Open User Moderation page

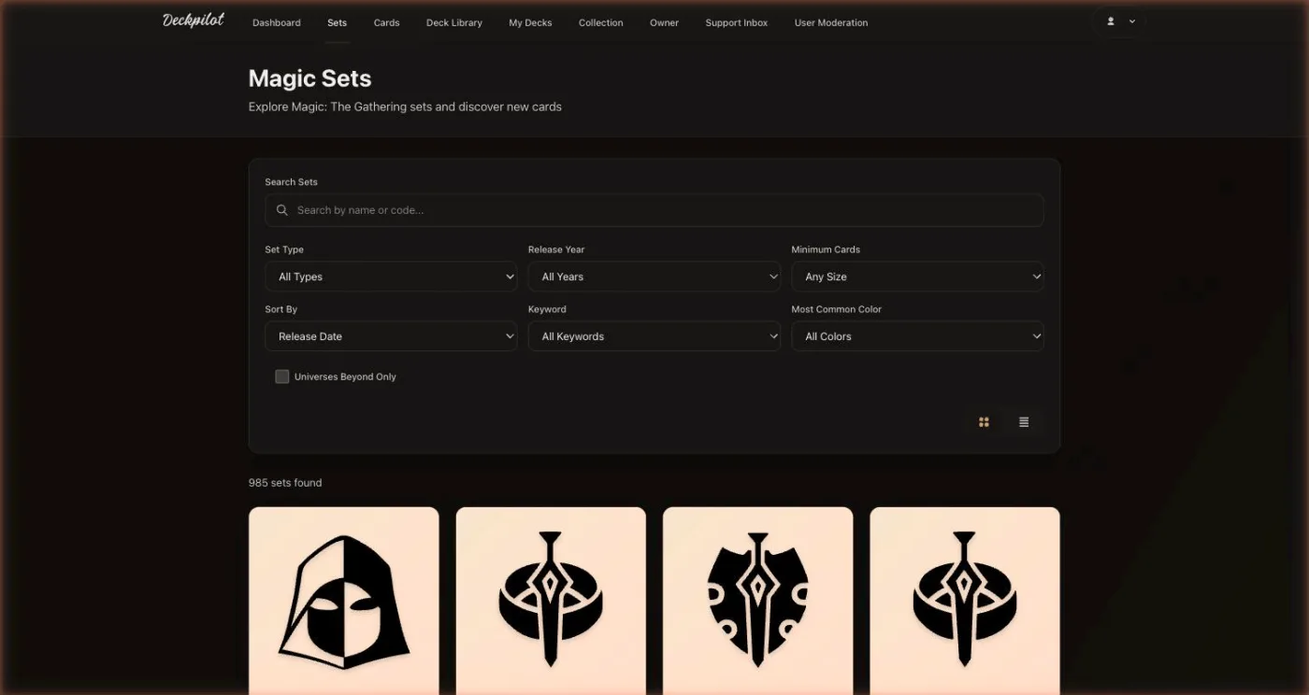[830, 22]
